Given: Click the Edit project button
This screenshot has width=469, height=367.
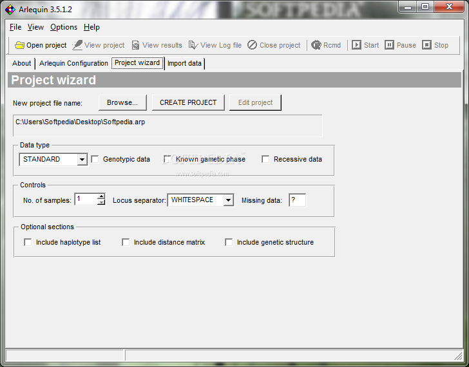Looking at the screenshot, I should 255,102.
